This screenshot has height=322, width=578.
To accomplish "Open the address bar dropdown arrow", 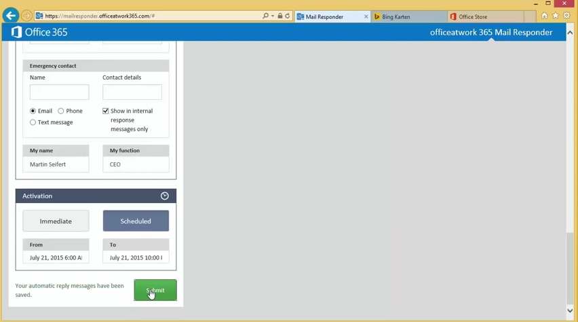I will 273,16.
